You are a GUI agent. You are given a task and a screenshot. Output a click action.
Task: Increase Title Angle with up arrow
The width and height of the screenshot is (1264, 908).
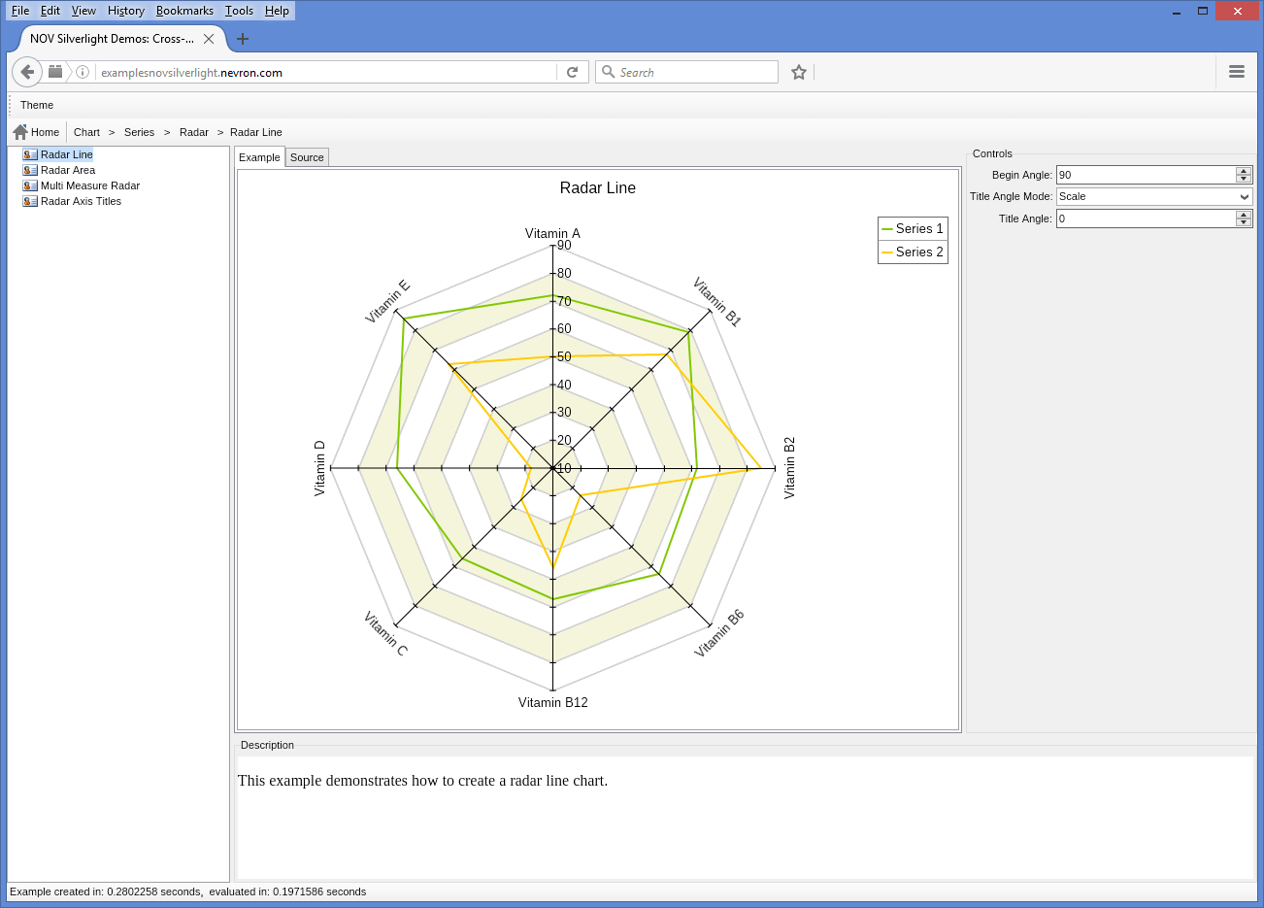pos(1244,215)
